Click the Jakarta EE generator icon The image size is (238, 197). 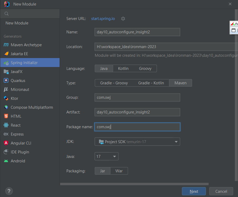click(6, 54)
